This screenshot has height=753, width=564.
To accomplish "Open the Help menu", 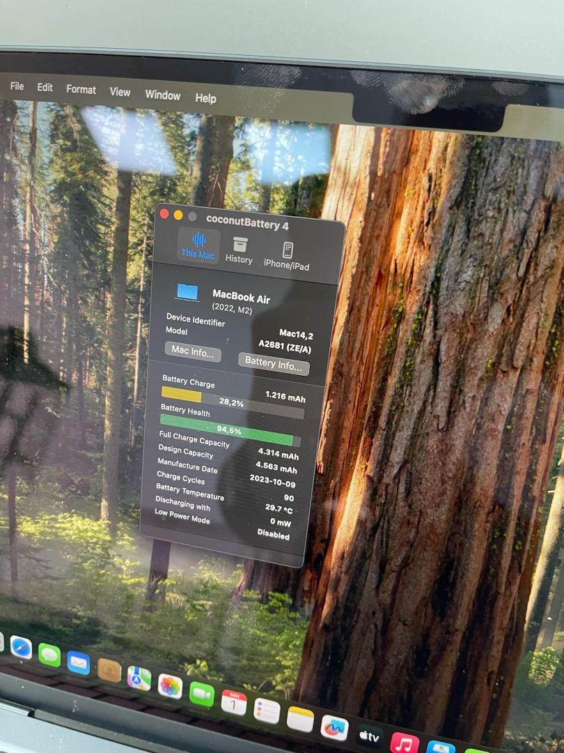I will [x=205, y=98].
